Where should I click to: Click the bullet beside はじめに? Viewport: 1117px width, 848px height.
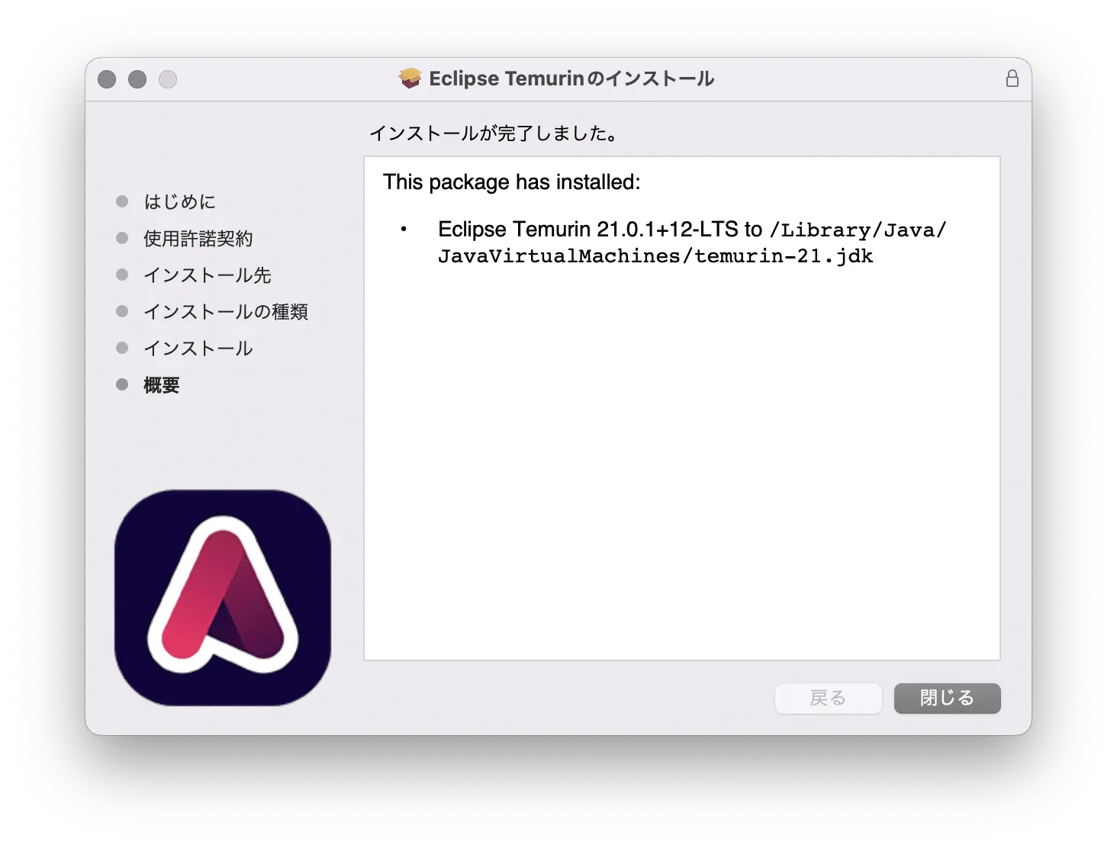pos(122,201)
